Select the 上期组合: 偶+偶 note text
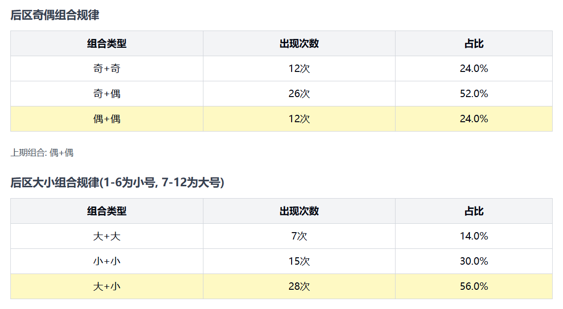The image size is (563, 309). [42, 153]
